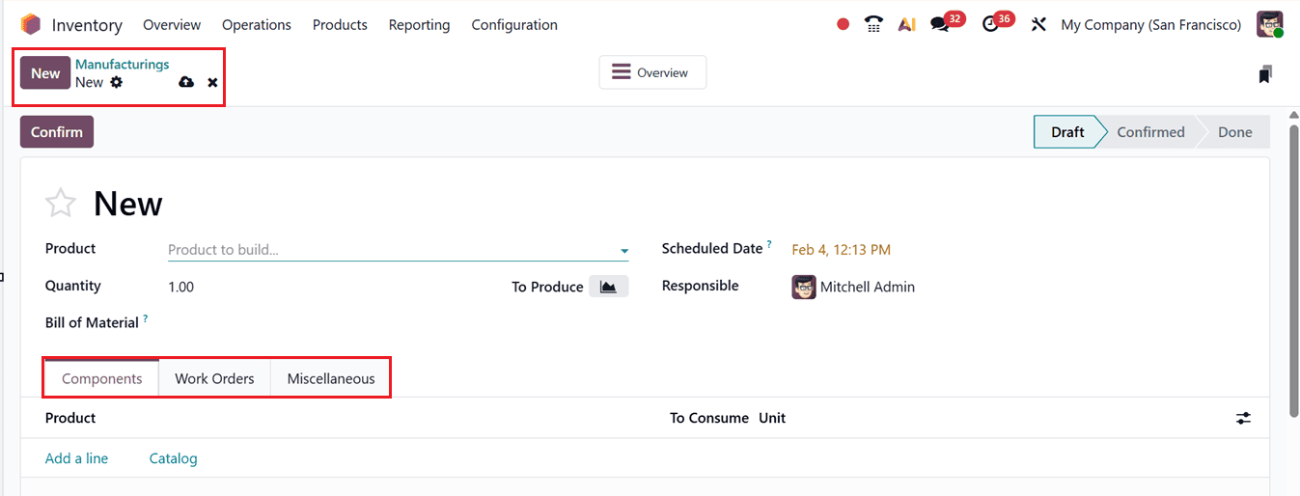Click the large New order title
Image resolution: width=1300 pixels, height=496 pixels.
pyautogui.click(x=128, y=204)
